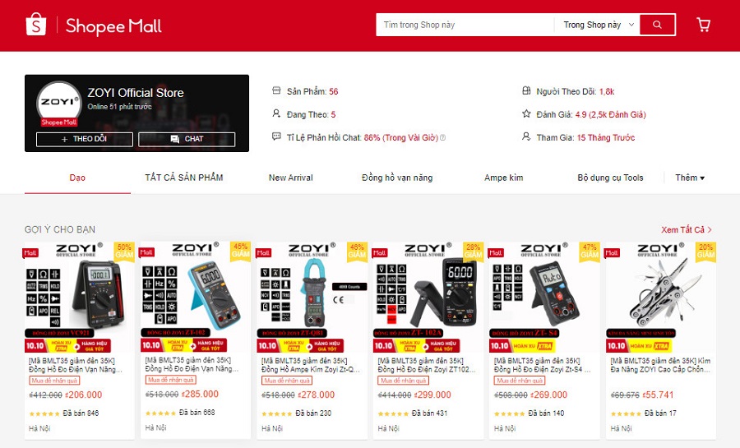
Task: Click the star icon next to Đánh Giá
Action: [526, 113]
